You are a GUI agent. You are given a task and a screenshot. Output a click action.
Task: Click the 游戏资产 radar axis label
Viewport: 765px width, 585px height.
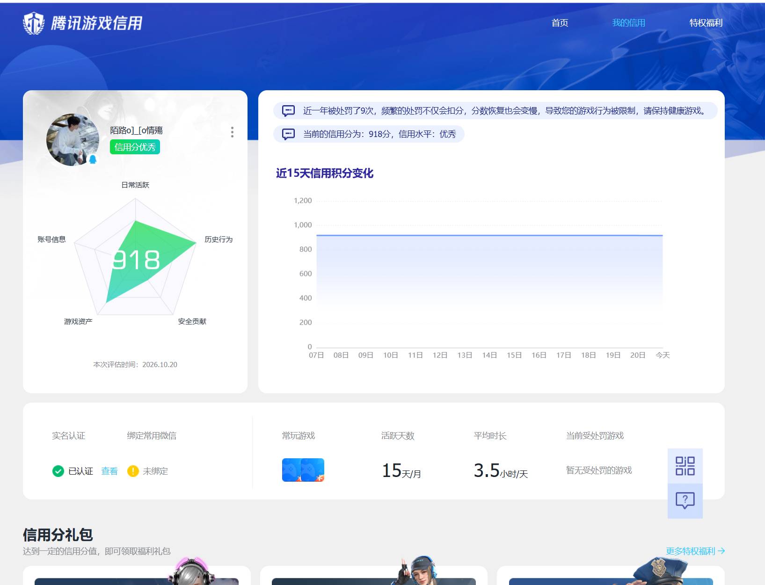(78, 322)
